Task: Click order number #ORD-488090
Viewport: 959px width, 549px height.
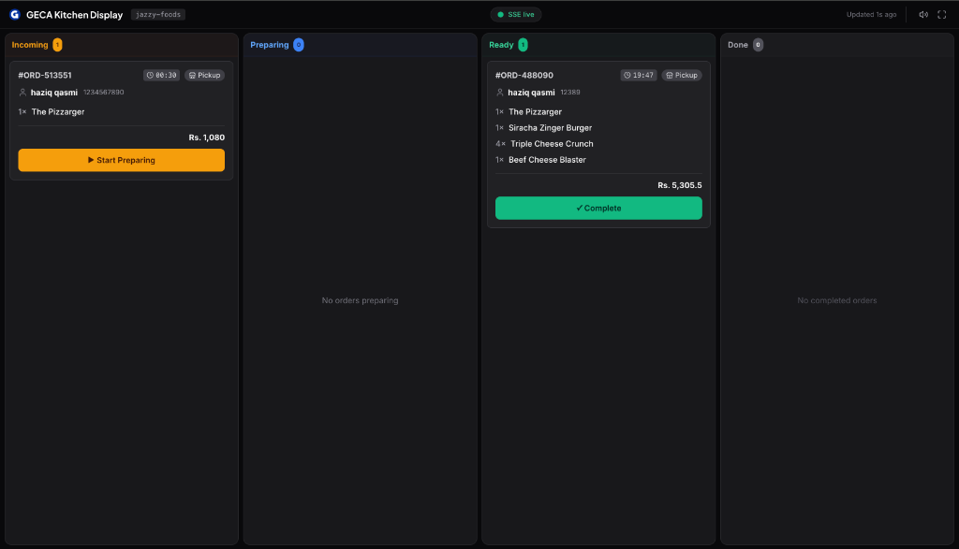Action: pyautogui.click(x=524, y=75)
